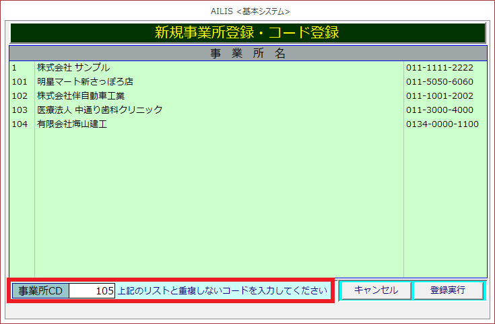
Task: Choose the 株式会社伴自動車工業 row
Action: [81, 96]
